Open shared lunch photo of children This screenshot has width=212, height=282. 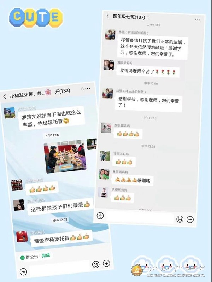click(x=65, y=157)
